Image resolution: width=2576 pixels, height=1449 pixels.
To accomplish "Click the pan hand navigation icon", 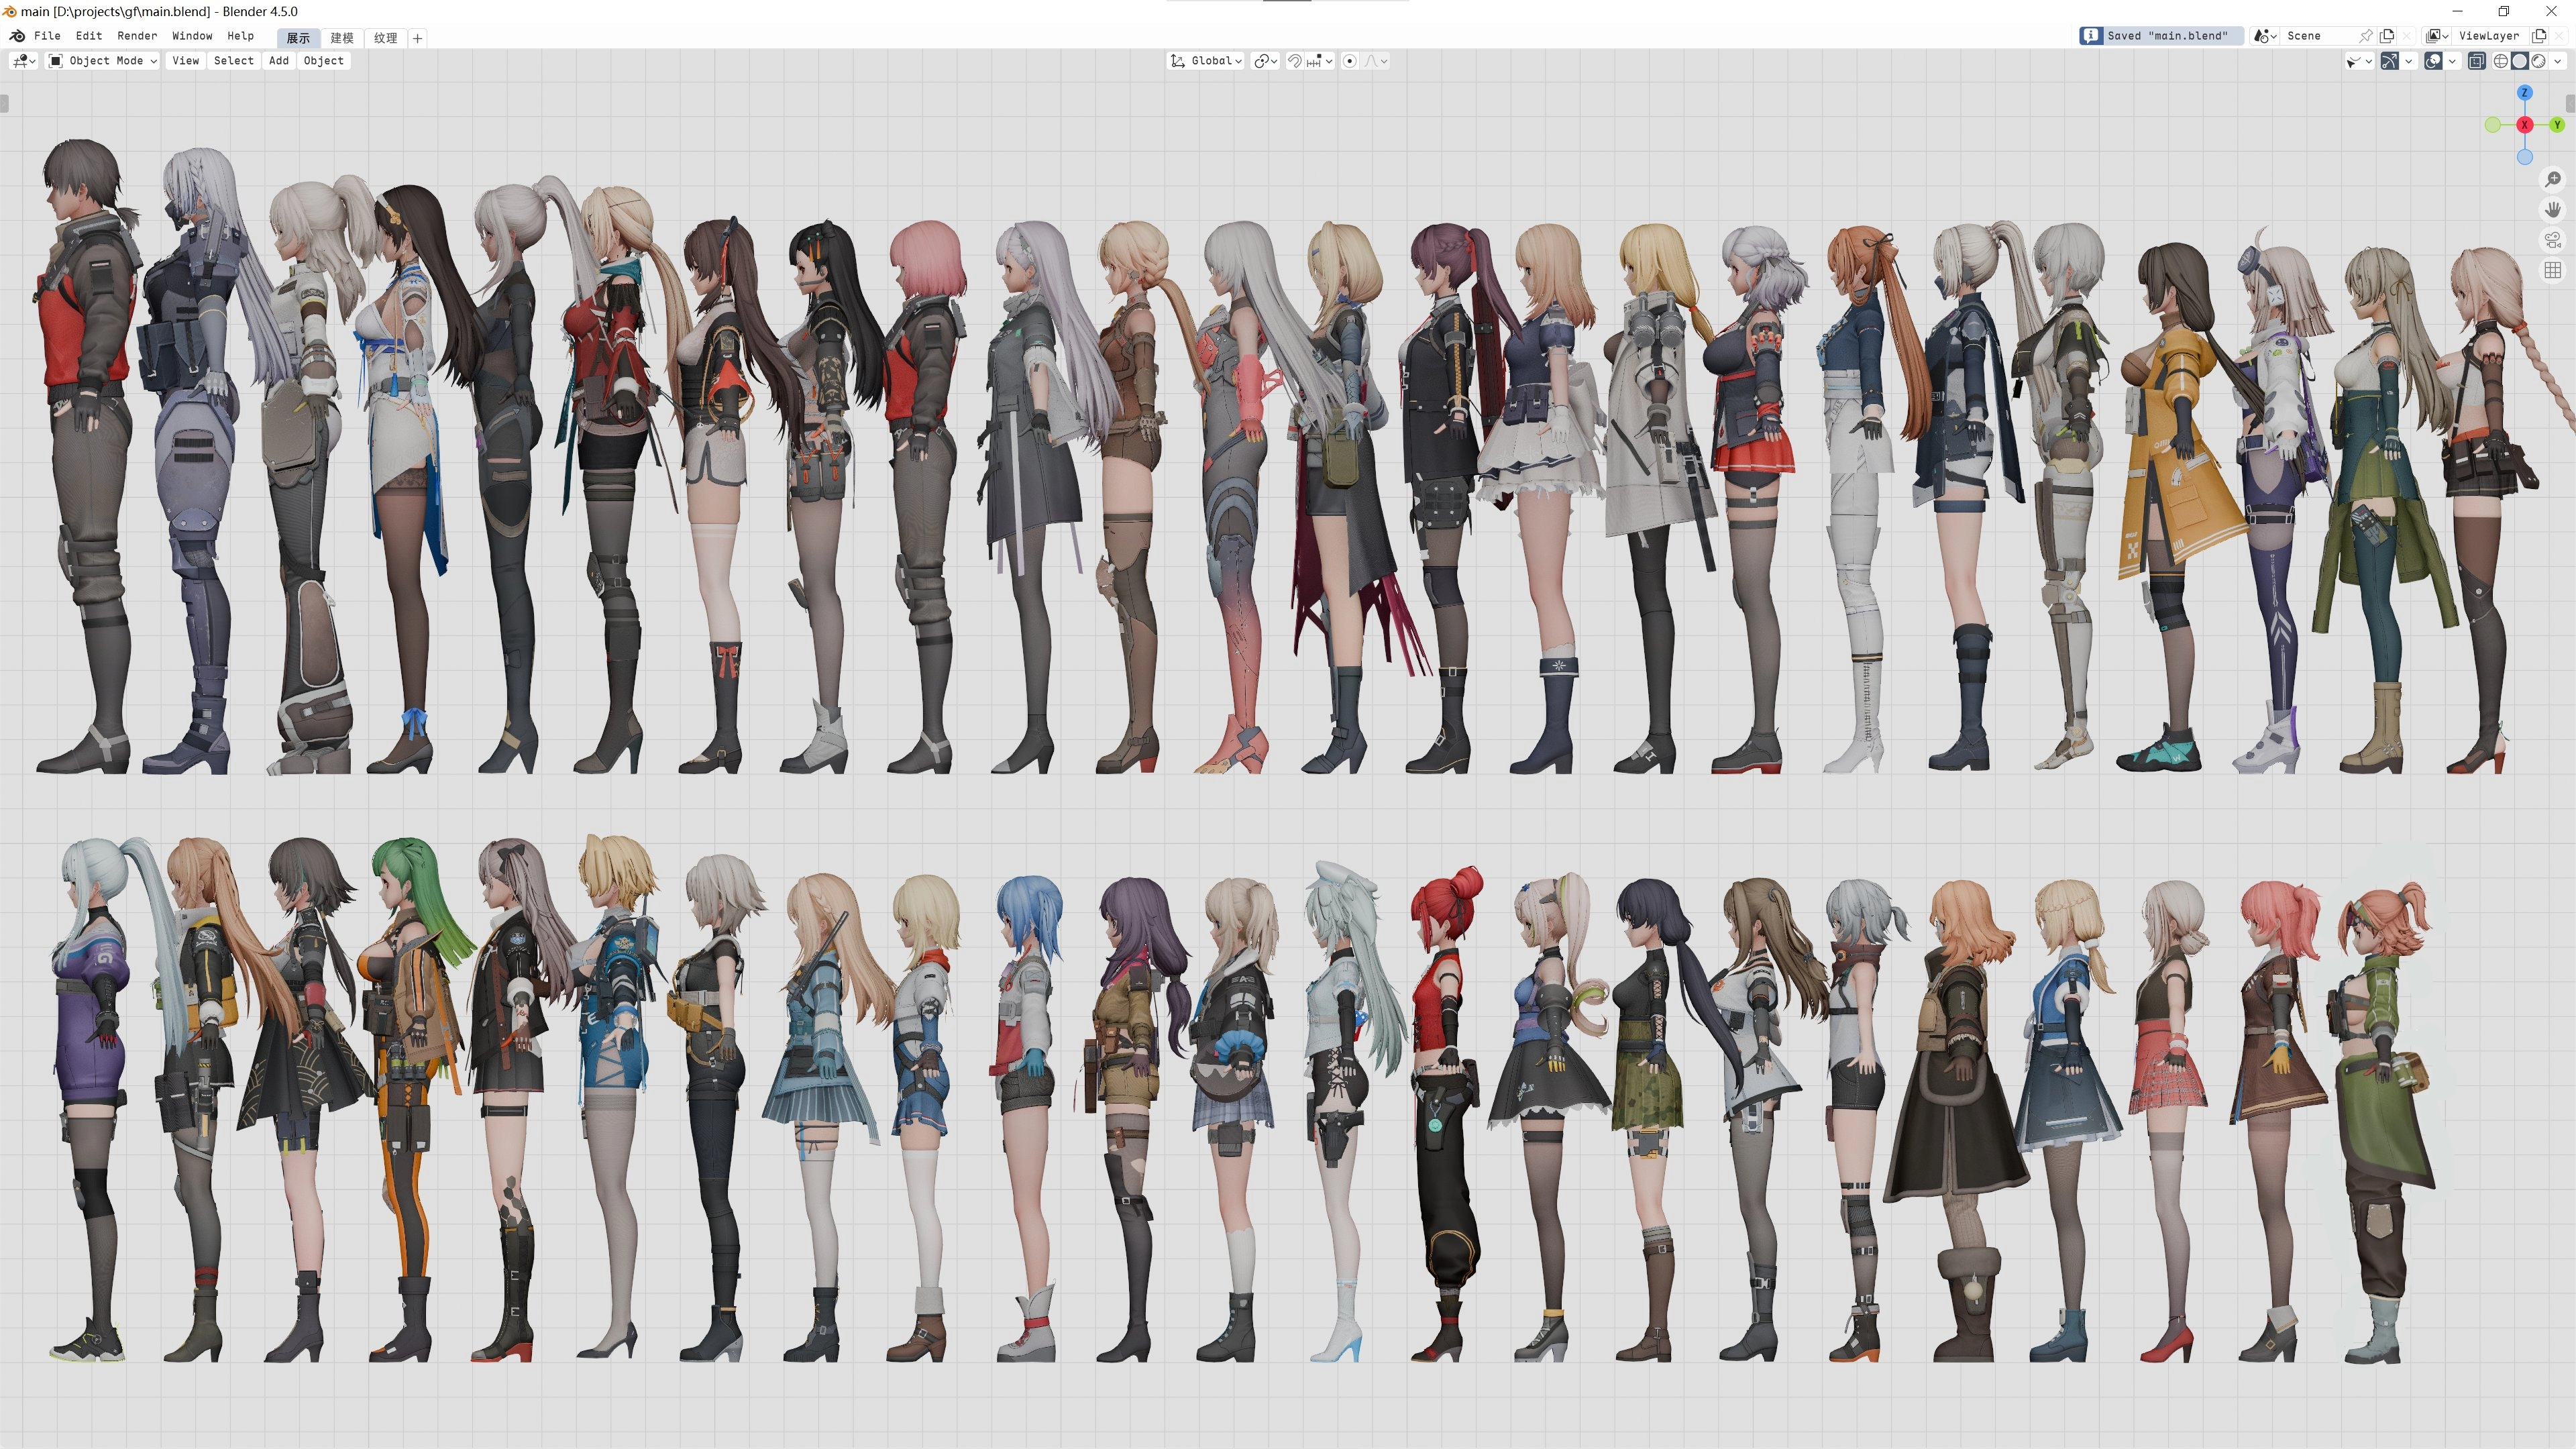I will pyautogui.click(x=2553, y=209).
